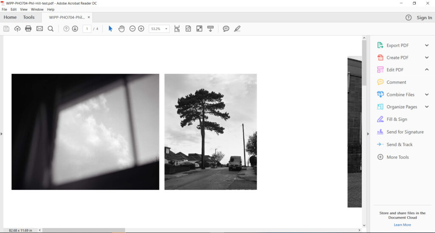
Task: Go to previous page arrow icon
Action: [66, 28]
